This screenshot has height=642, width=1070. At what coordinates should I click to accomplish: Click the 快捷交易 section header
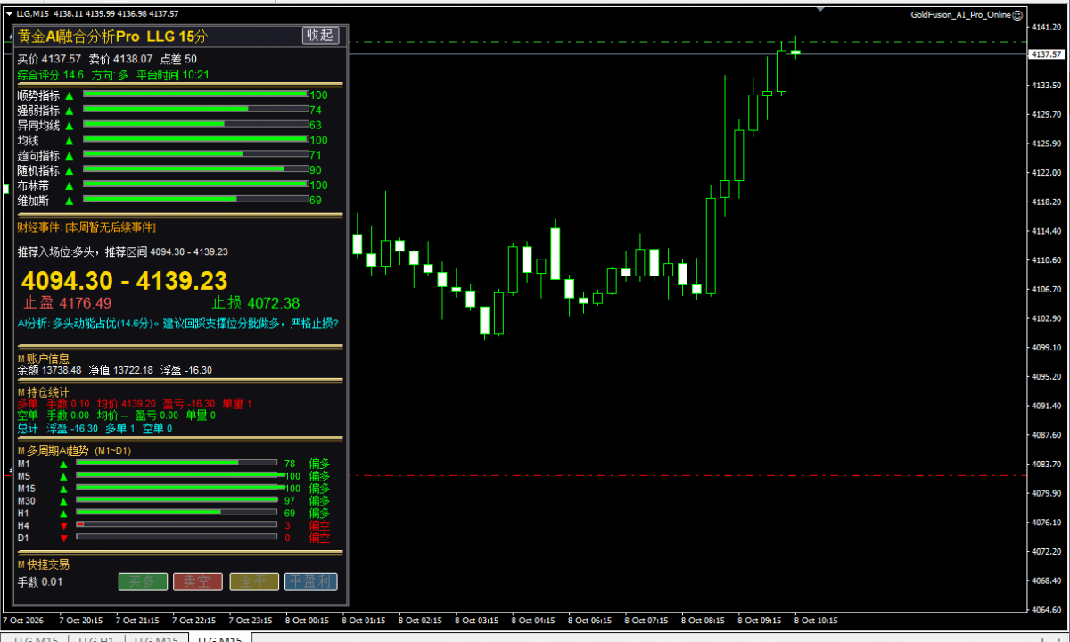(x=44, y=564)
